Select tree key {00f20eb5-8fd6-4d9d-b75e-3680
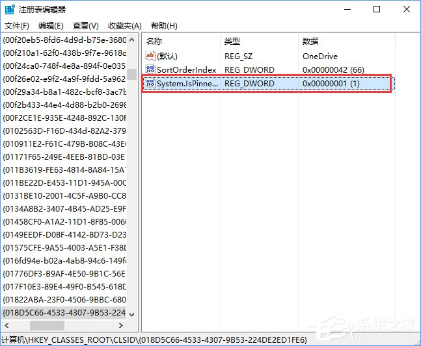Viewport: 421px width, 346px height. [x=64, y=40]
